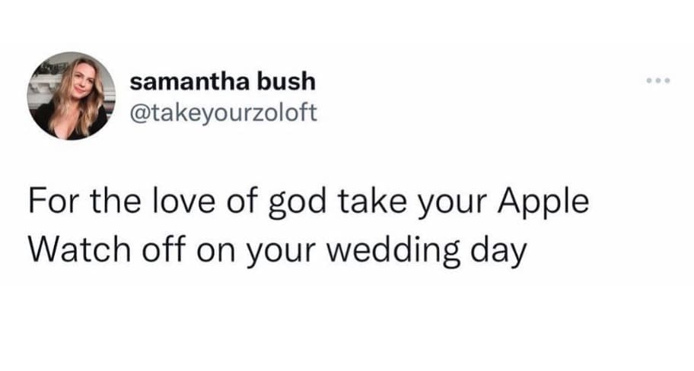Screen dimensions: 694x371
Task: Click samantha bush's profile picture
Action: click(72, 96)
